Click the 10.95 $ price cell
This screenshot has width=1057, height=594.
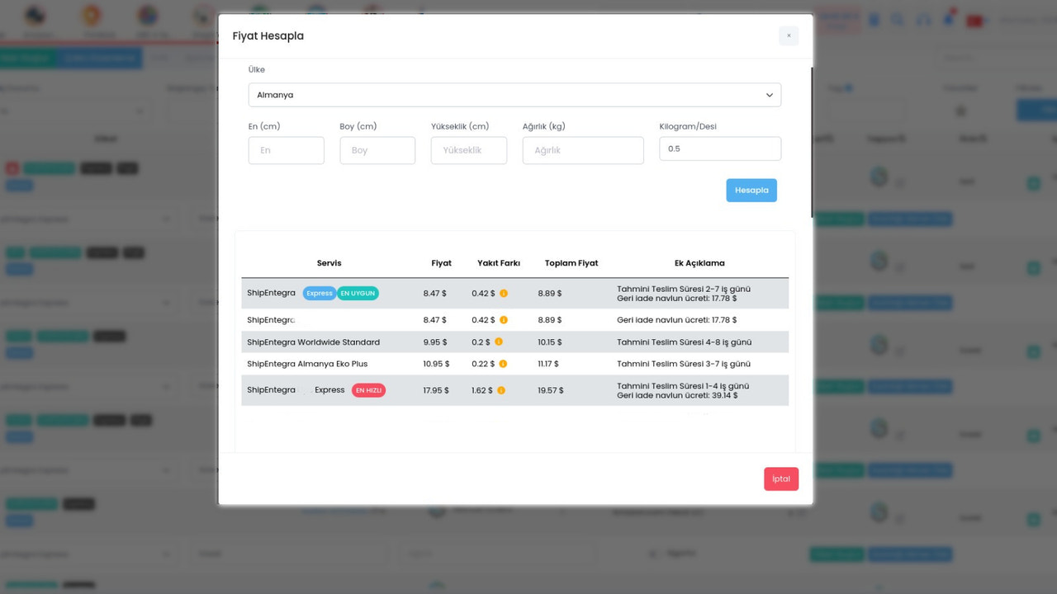click(x=436, y=364)
